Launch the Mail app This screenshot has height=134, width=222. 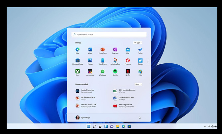coord(128,51)
